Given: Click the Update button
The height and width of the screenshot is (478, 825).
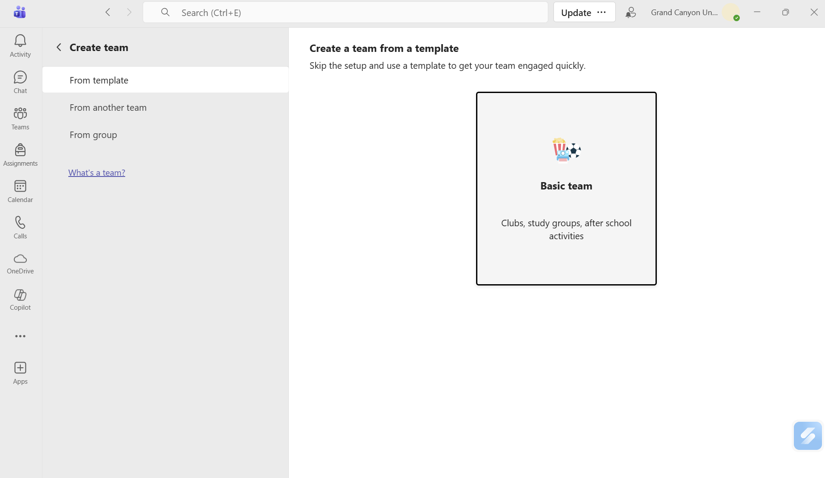Looking at the screenshot, I should (576, 13).
